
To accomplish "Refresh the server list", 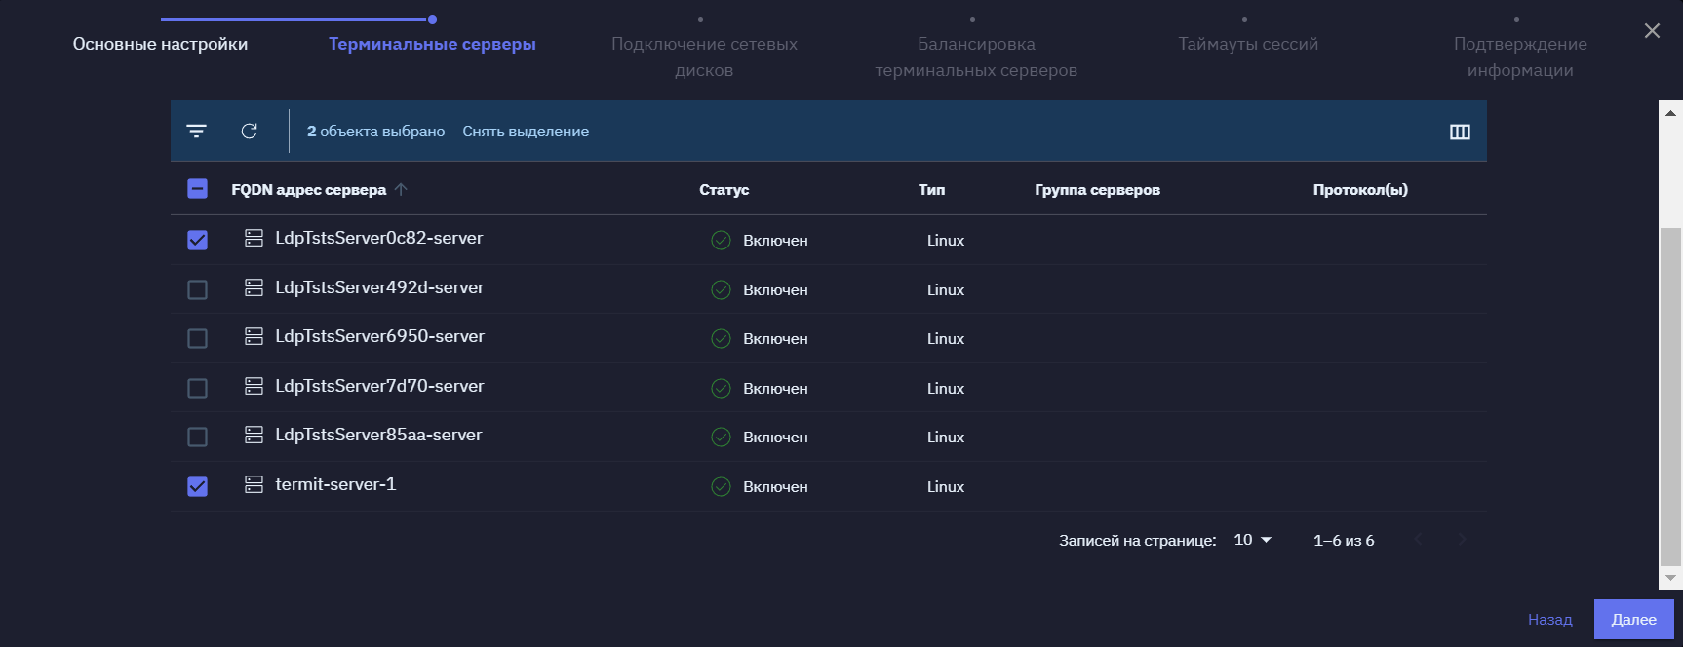I will pyautogui.click(x=250, y=132).
